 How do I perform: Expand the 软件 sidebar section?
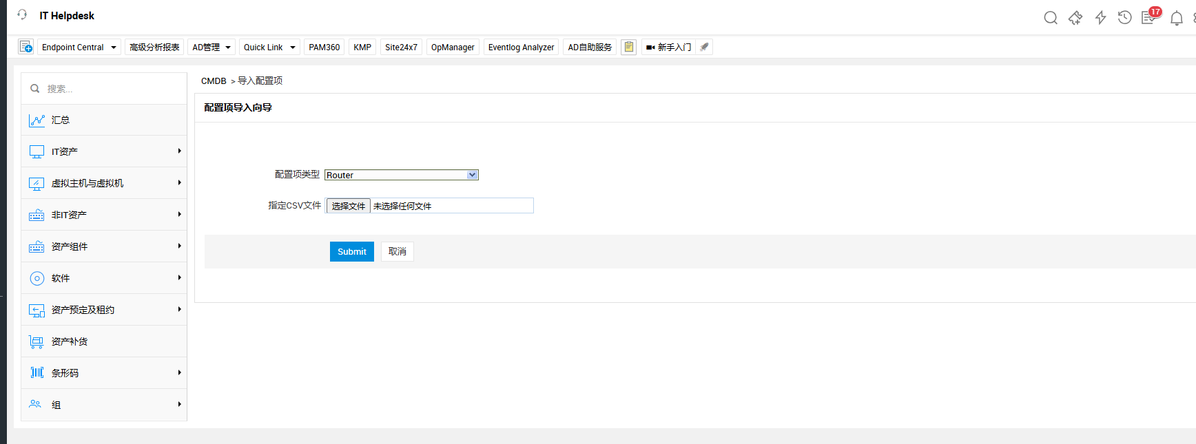coord(104,278)
